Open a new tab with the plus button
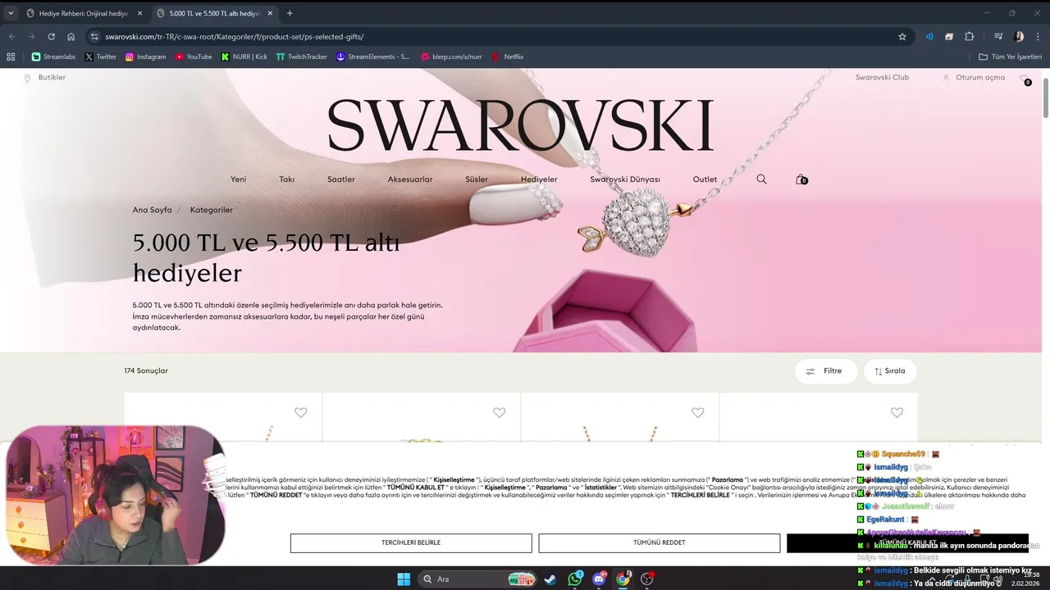1050x590 pixels. pos(290,13)
